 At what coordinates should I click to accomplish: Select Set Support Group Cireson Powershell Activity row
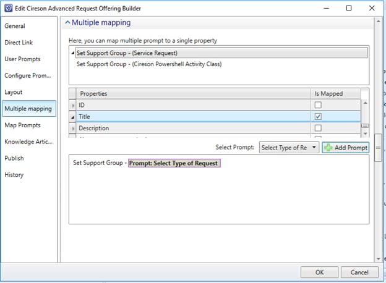coord(149,64)
